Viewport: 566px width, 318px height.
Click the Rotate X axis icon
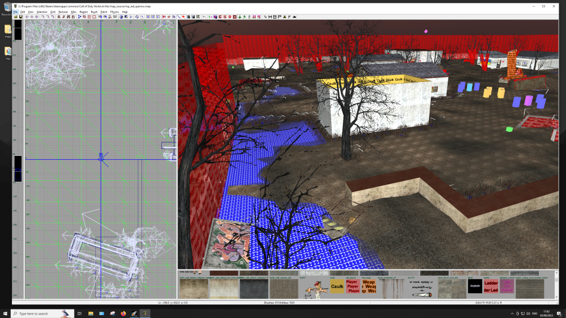[x=43, y=16]
